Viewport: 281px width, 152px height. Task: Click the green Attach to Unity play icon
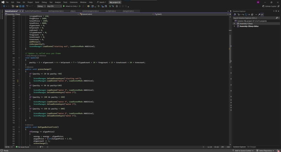click(x=64, y=6)
